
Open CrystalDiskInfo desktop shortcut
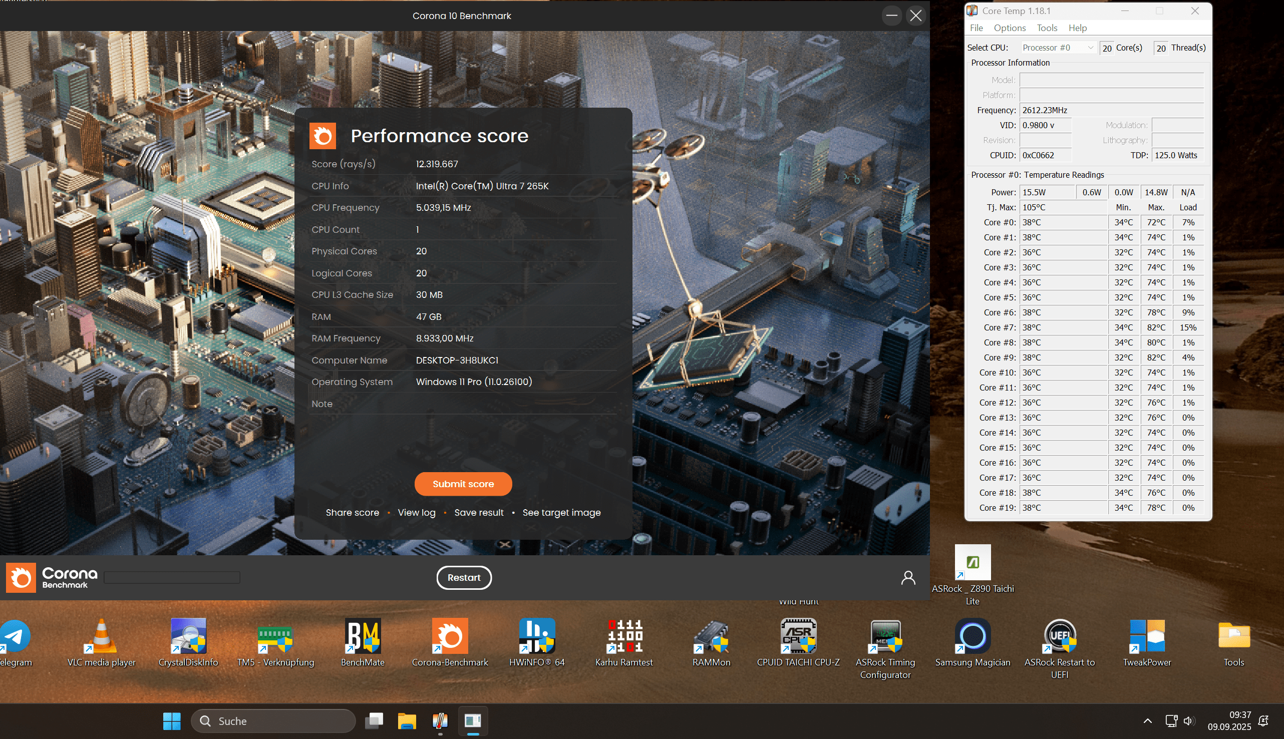tap(188, 636)
